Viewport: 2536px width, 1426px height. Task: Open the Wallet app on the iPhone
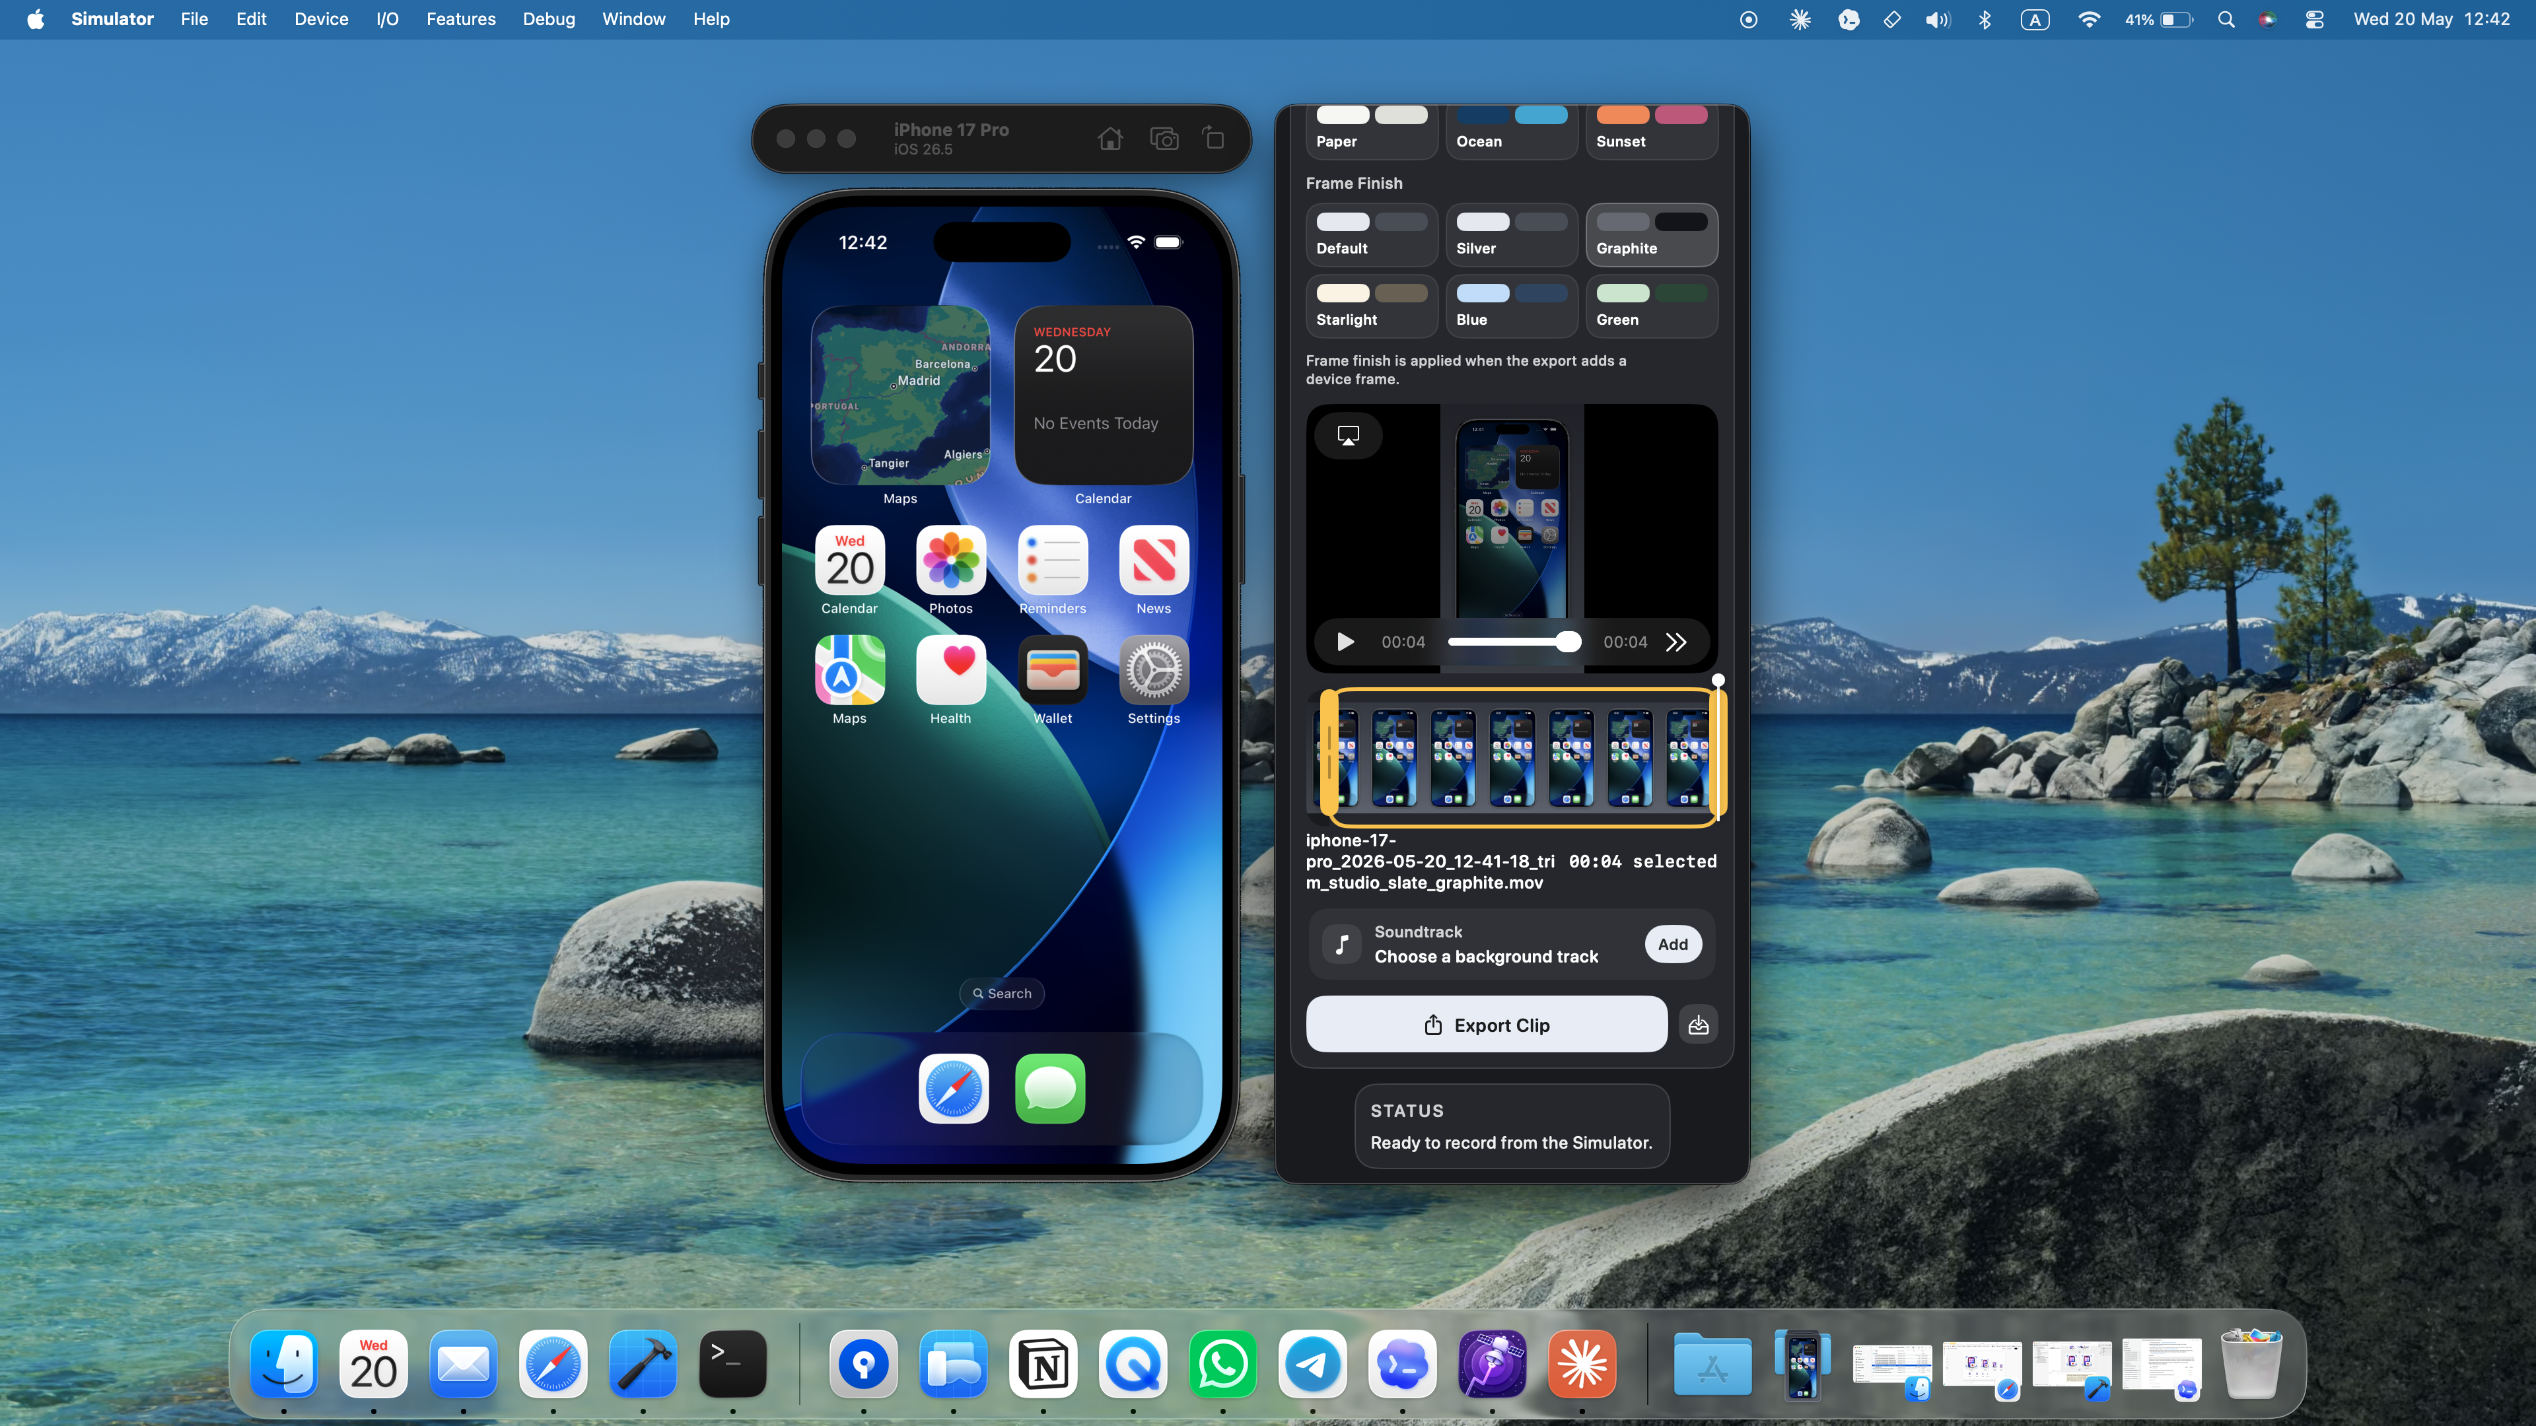tap(1053, 670)
